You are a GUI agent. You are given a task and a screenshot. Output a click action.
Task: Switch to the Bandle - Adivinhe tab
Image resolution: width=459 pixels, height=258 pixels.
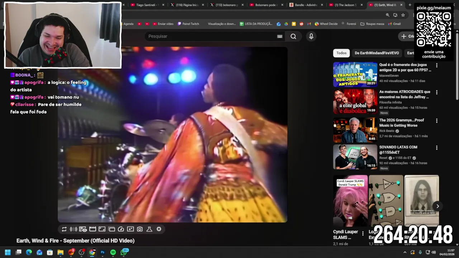306,5
